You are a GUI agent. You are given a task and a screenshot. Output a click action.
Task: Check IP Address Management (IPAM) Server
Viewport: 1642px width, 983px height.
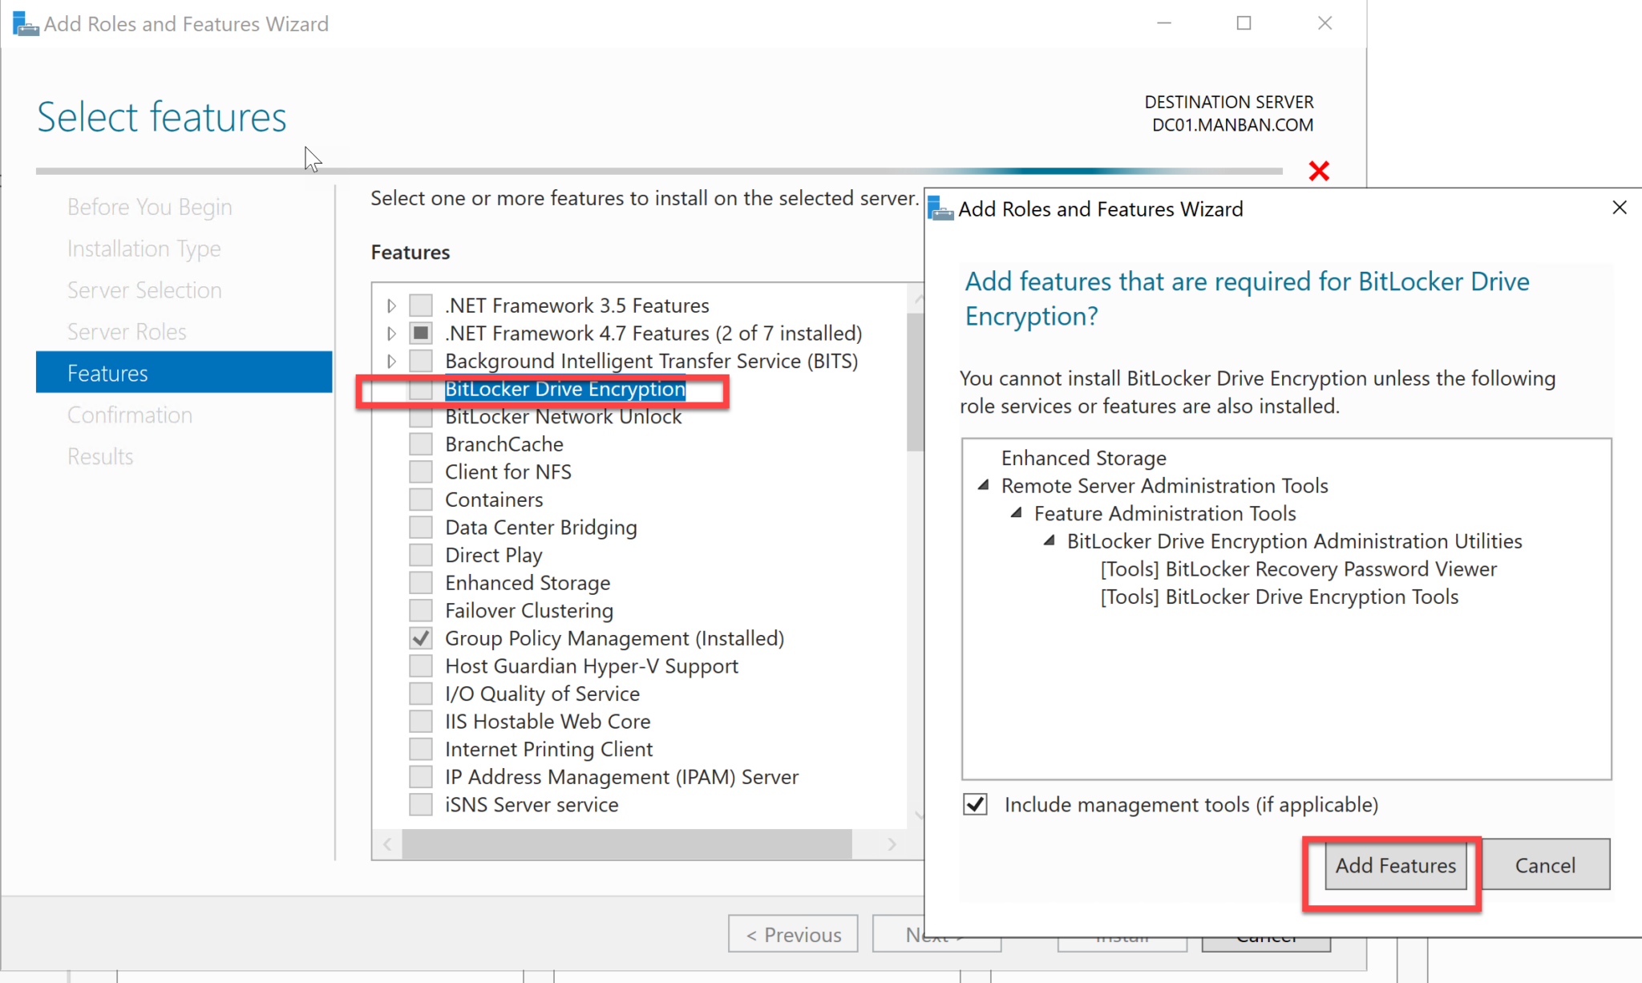point(420,775)
